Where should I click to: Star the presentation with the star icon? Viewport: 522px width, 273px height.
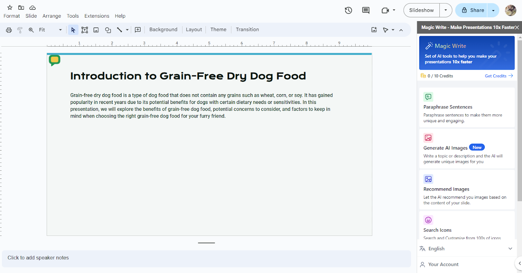(10, 7)
